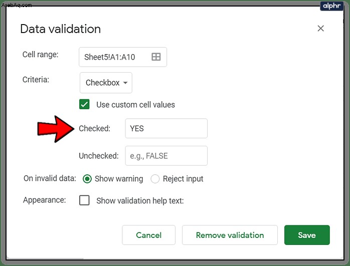Close the Data validation dialog
Viewport: 350px width, 266px height.
[x=320, y=29]
